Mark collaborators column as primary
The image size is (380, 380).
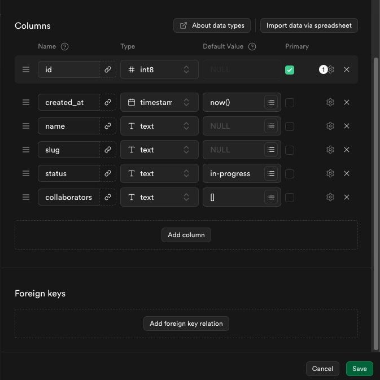290,198
